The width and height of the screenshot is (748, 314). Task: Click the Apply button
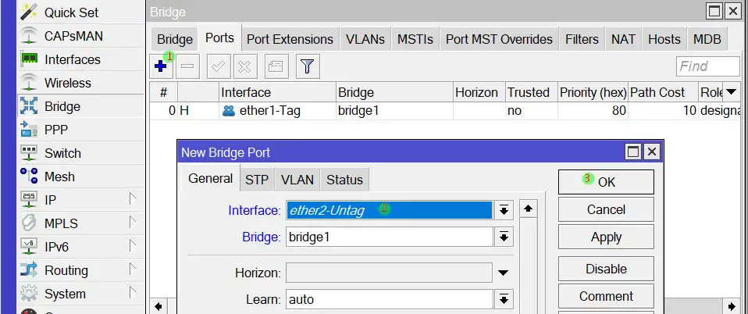606,237
